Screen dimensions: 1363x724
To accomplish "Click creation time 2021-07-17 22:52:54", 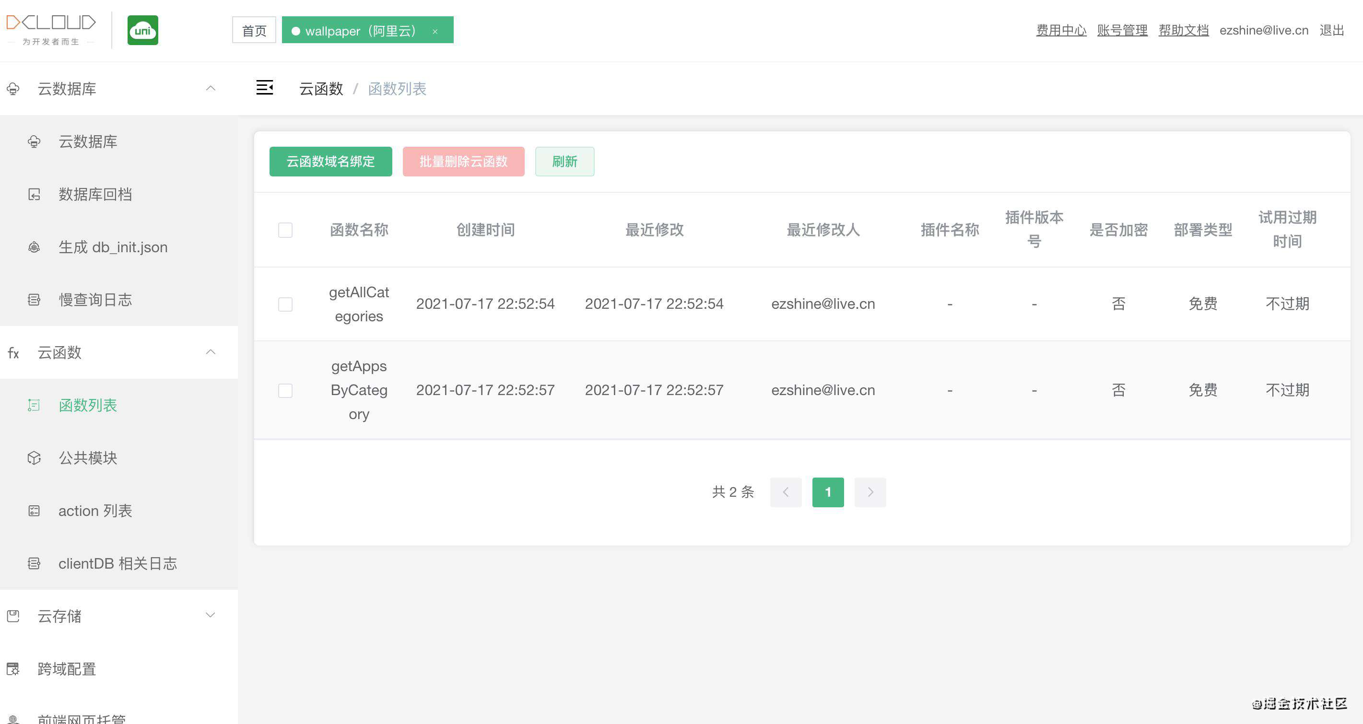I will [485, 304].
